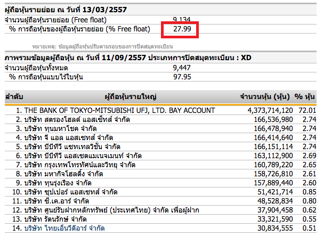Click percentage 0.51
The width and height of the screenshot is (323, 236).
(309, 228)
